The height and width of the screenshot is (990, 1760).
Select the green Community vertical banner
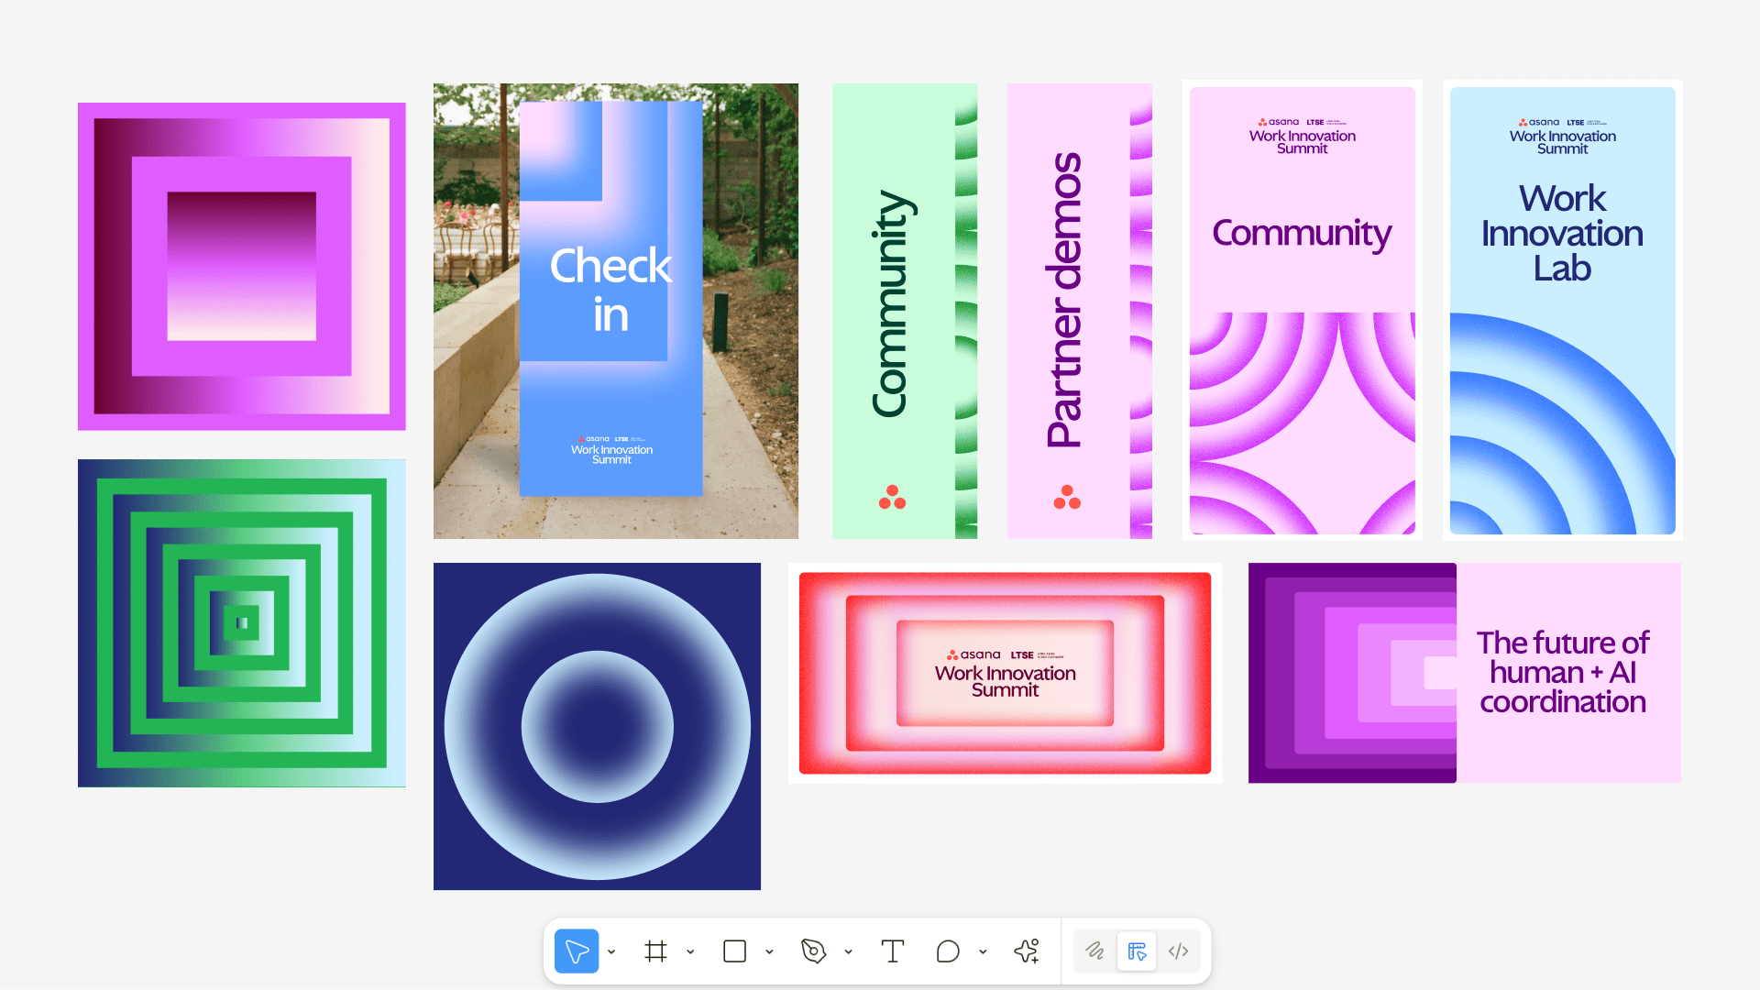click(904, 311)
